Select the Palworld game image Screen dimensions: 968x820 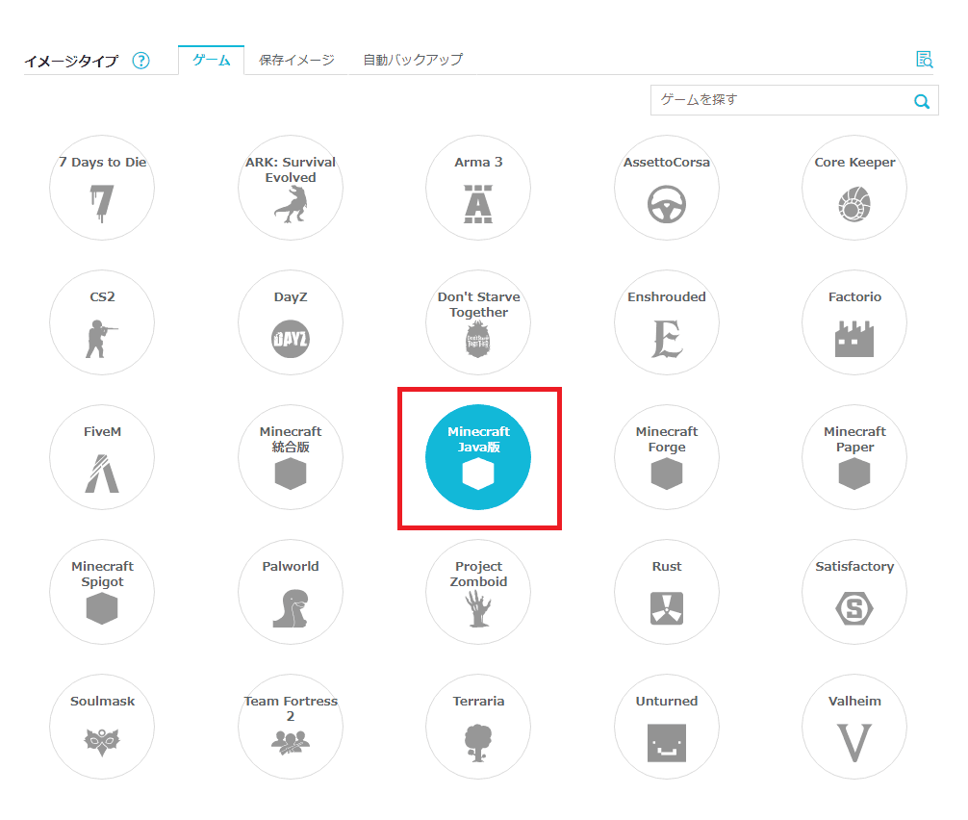tap(291, 592)
